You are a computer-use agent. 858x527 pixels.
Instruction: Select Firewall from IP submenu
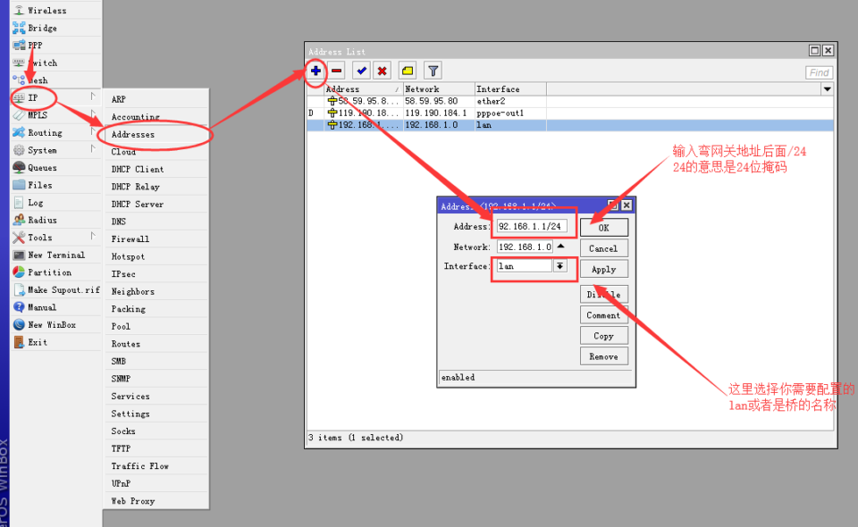pos(156,238)
